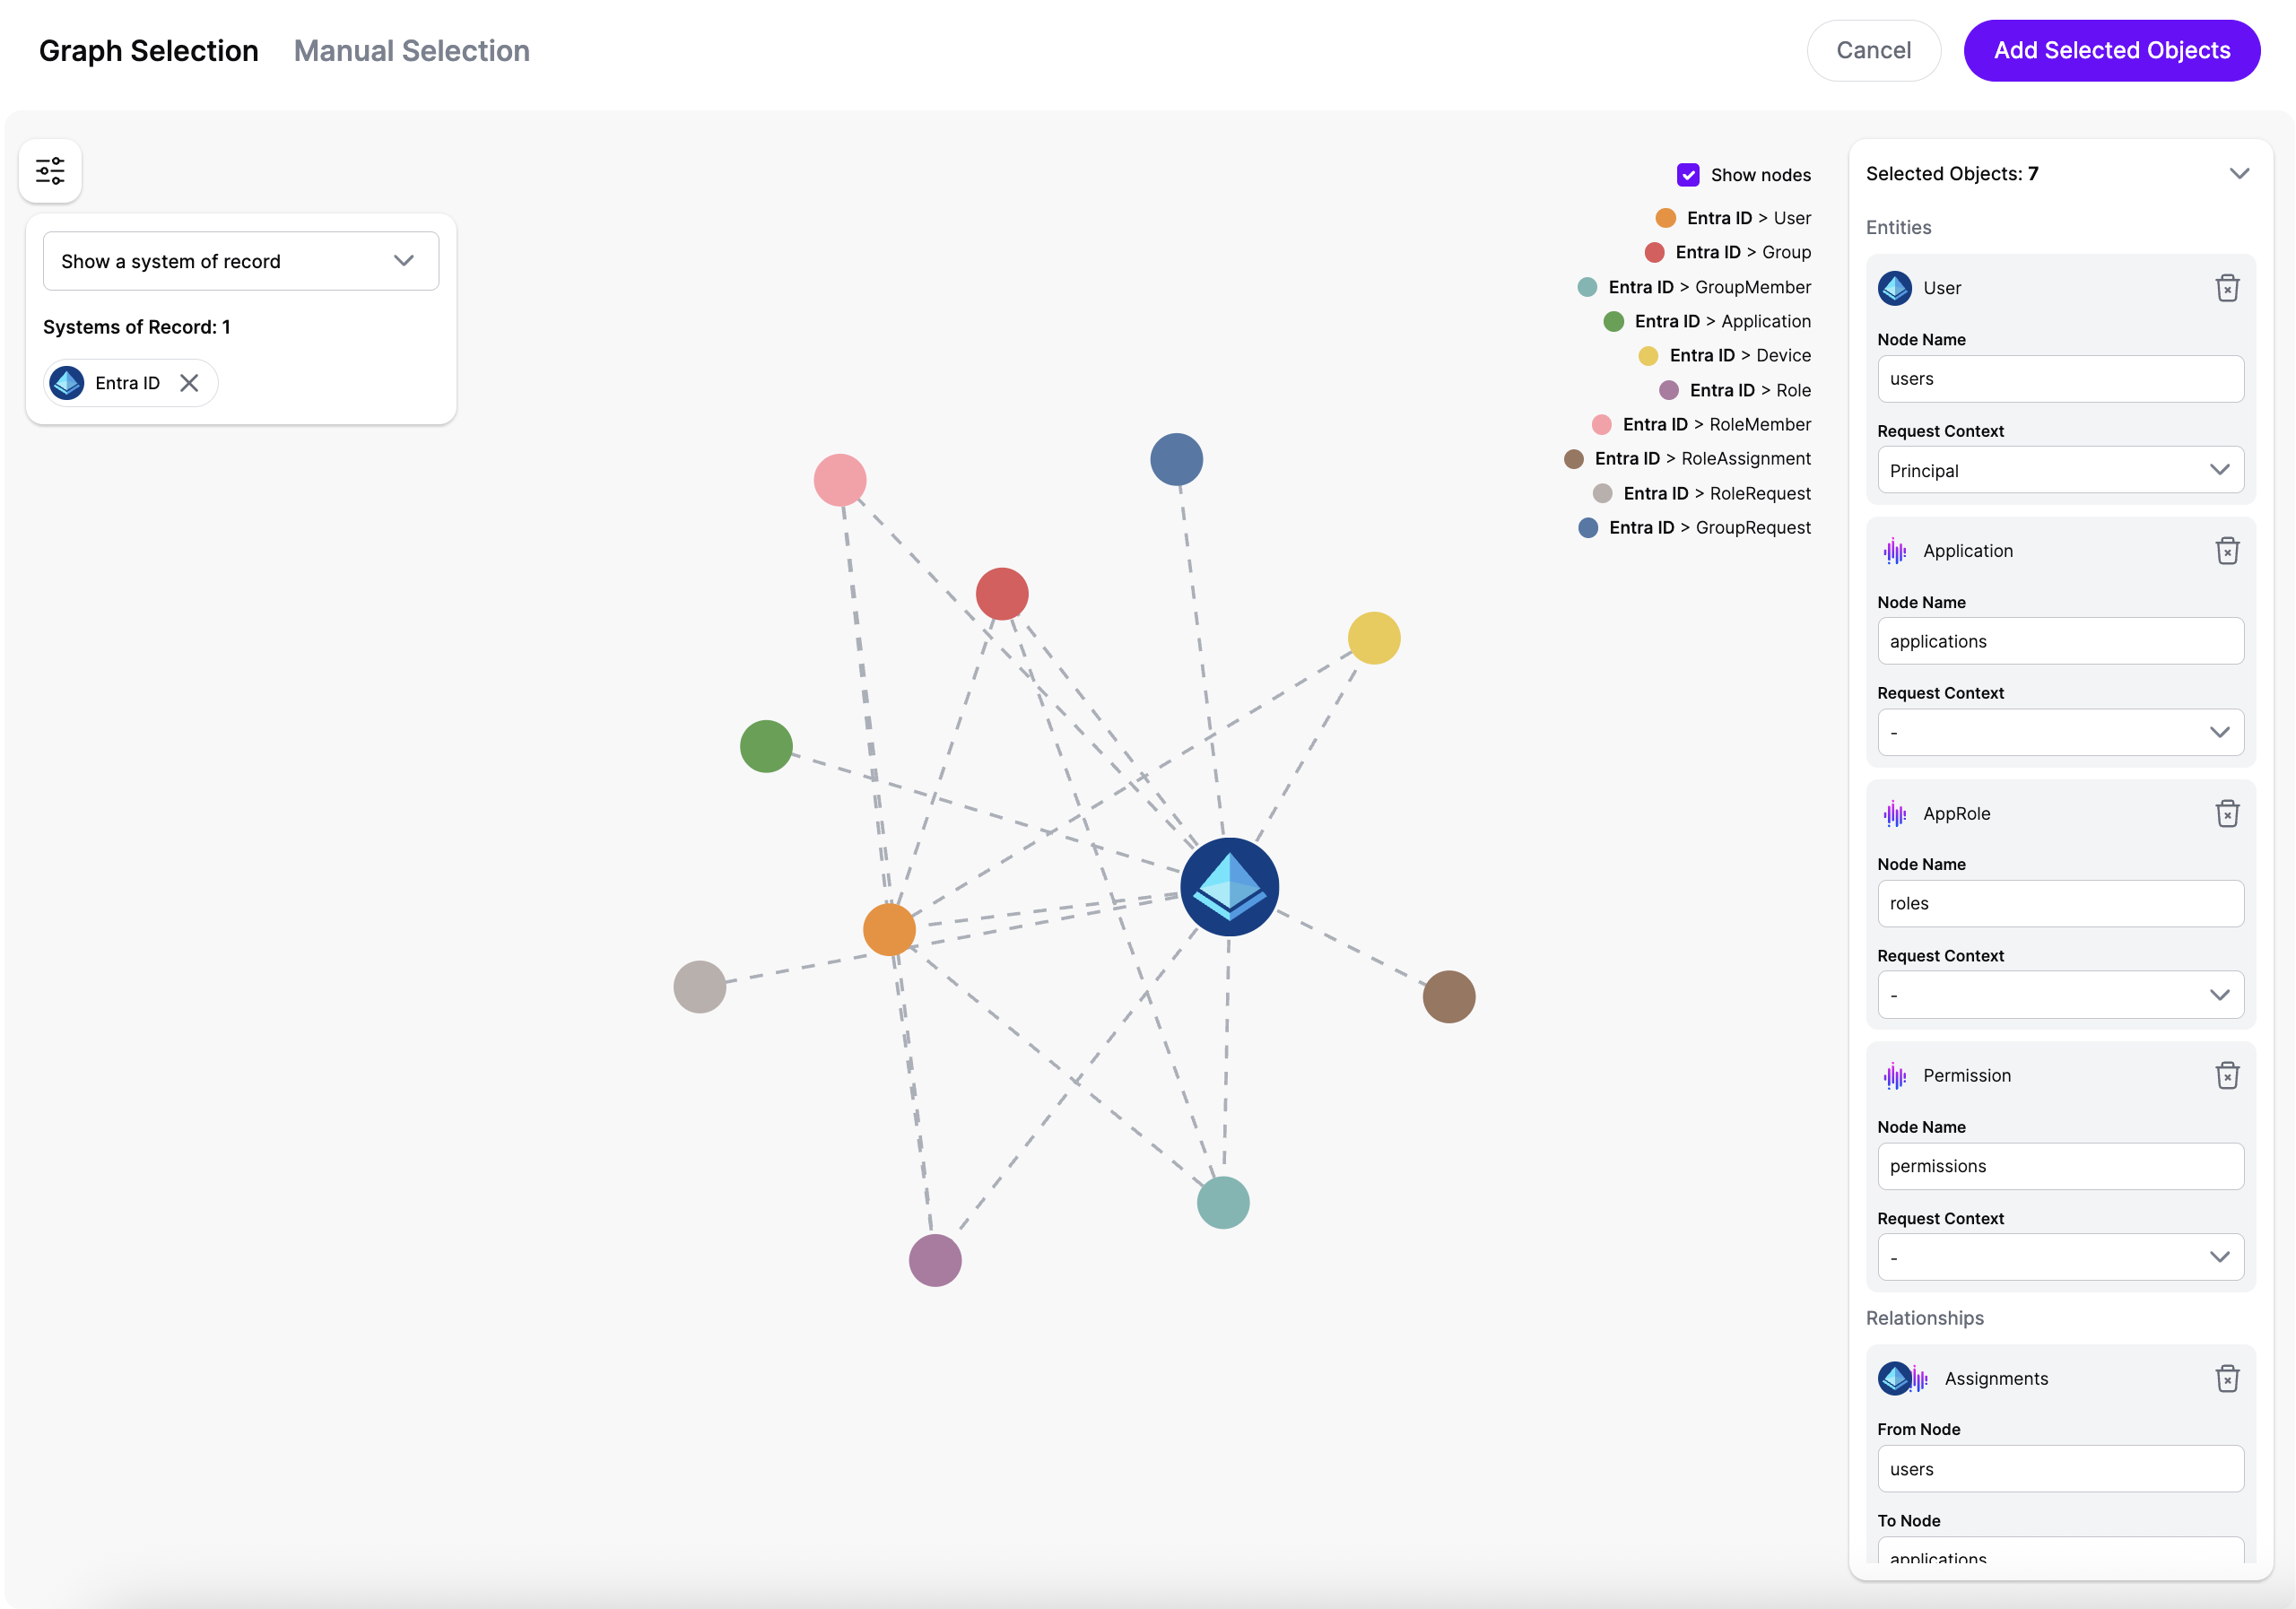Image resolution: width=2296 pixels, height=1609 pixels.
Task: Click Entra ID > Role legend entry
Action: pyautogui.click(x=1735, y=390)
